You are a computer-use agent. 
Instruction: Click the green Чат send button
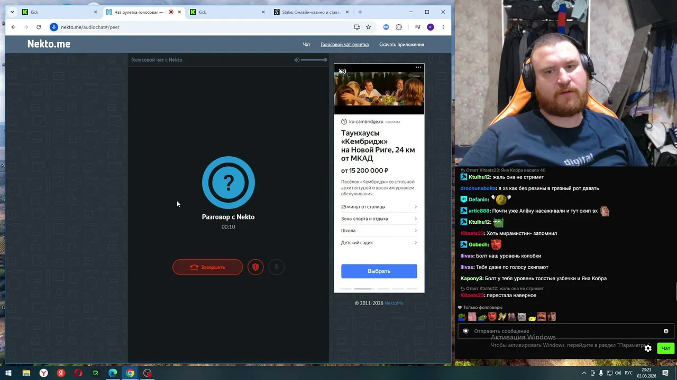[665, 348]
